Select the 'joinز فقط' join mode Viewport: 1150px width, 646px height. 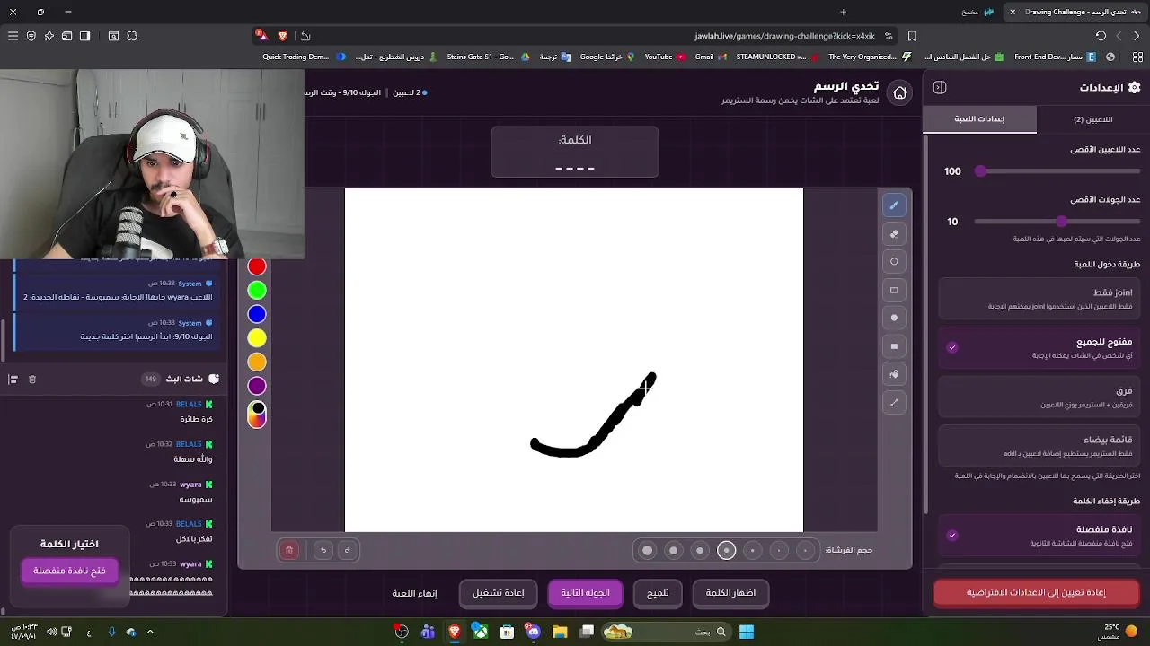pyautogui.click(x=1039, y=299)
